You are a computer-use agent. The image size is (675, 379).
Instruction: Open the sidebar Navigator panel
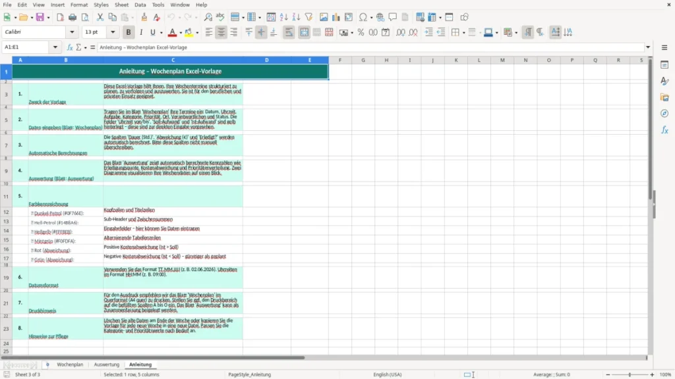[664, 113]
